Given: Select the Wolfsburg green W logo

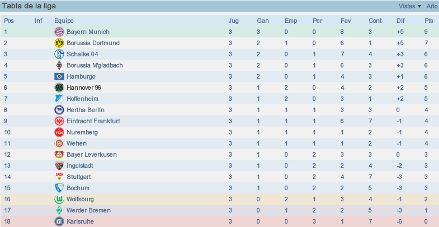Looking at the screenshot, I should point(59,199).
